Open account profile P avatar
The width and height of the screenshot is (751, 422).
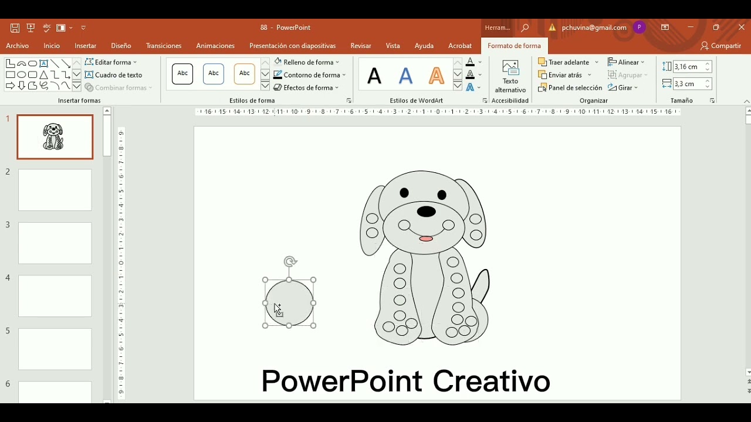point(640,27)
